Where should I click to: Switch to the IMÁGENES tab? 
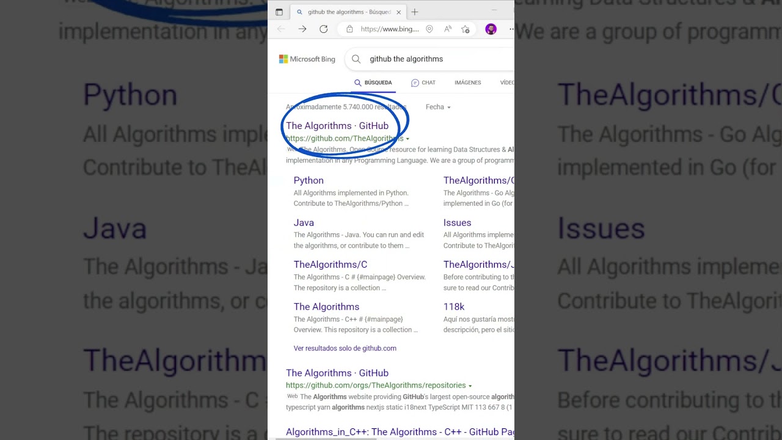tap(468, 82)
